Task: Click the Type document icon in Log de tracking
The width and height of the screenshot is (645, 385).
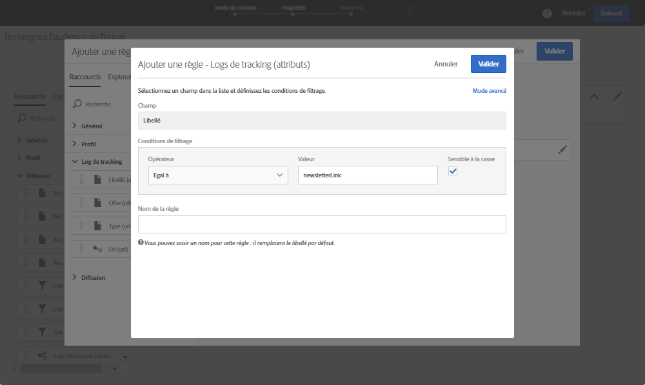Action: click(98, 226)
